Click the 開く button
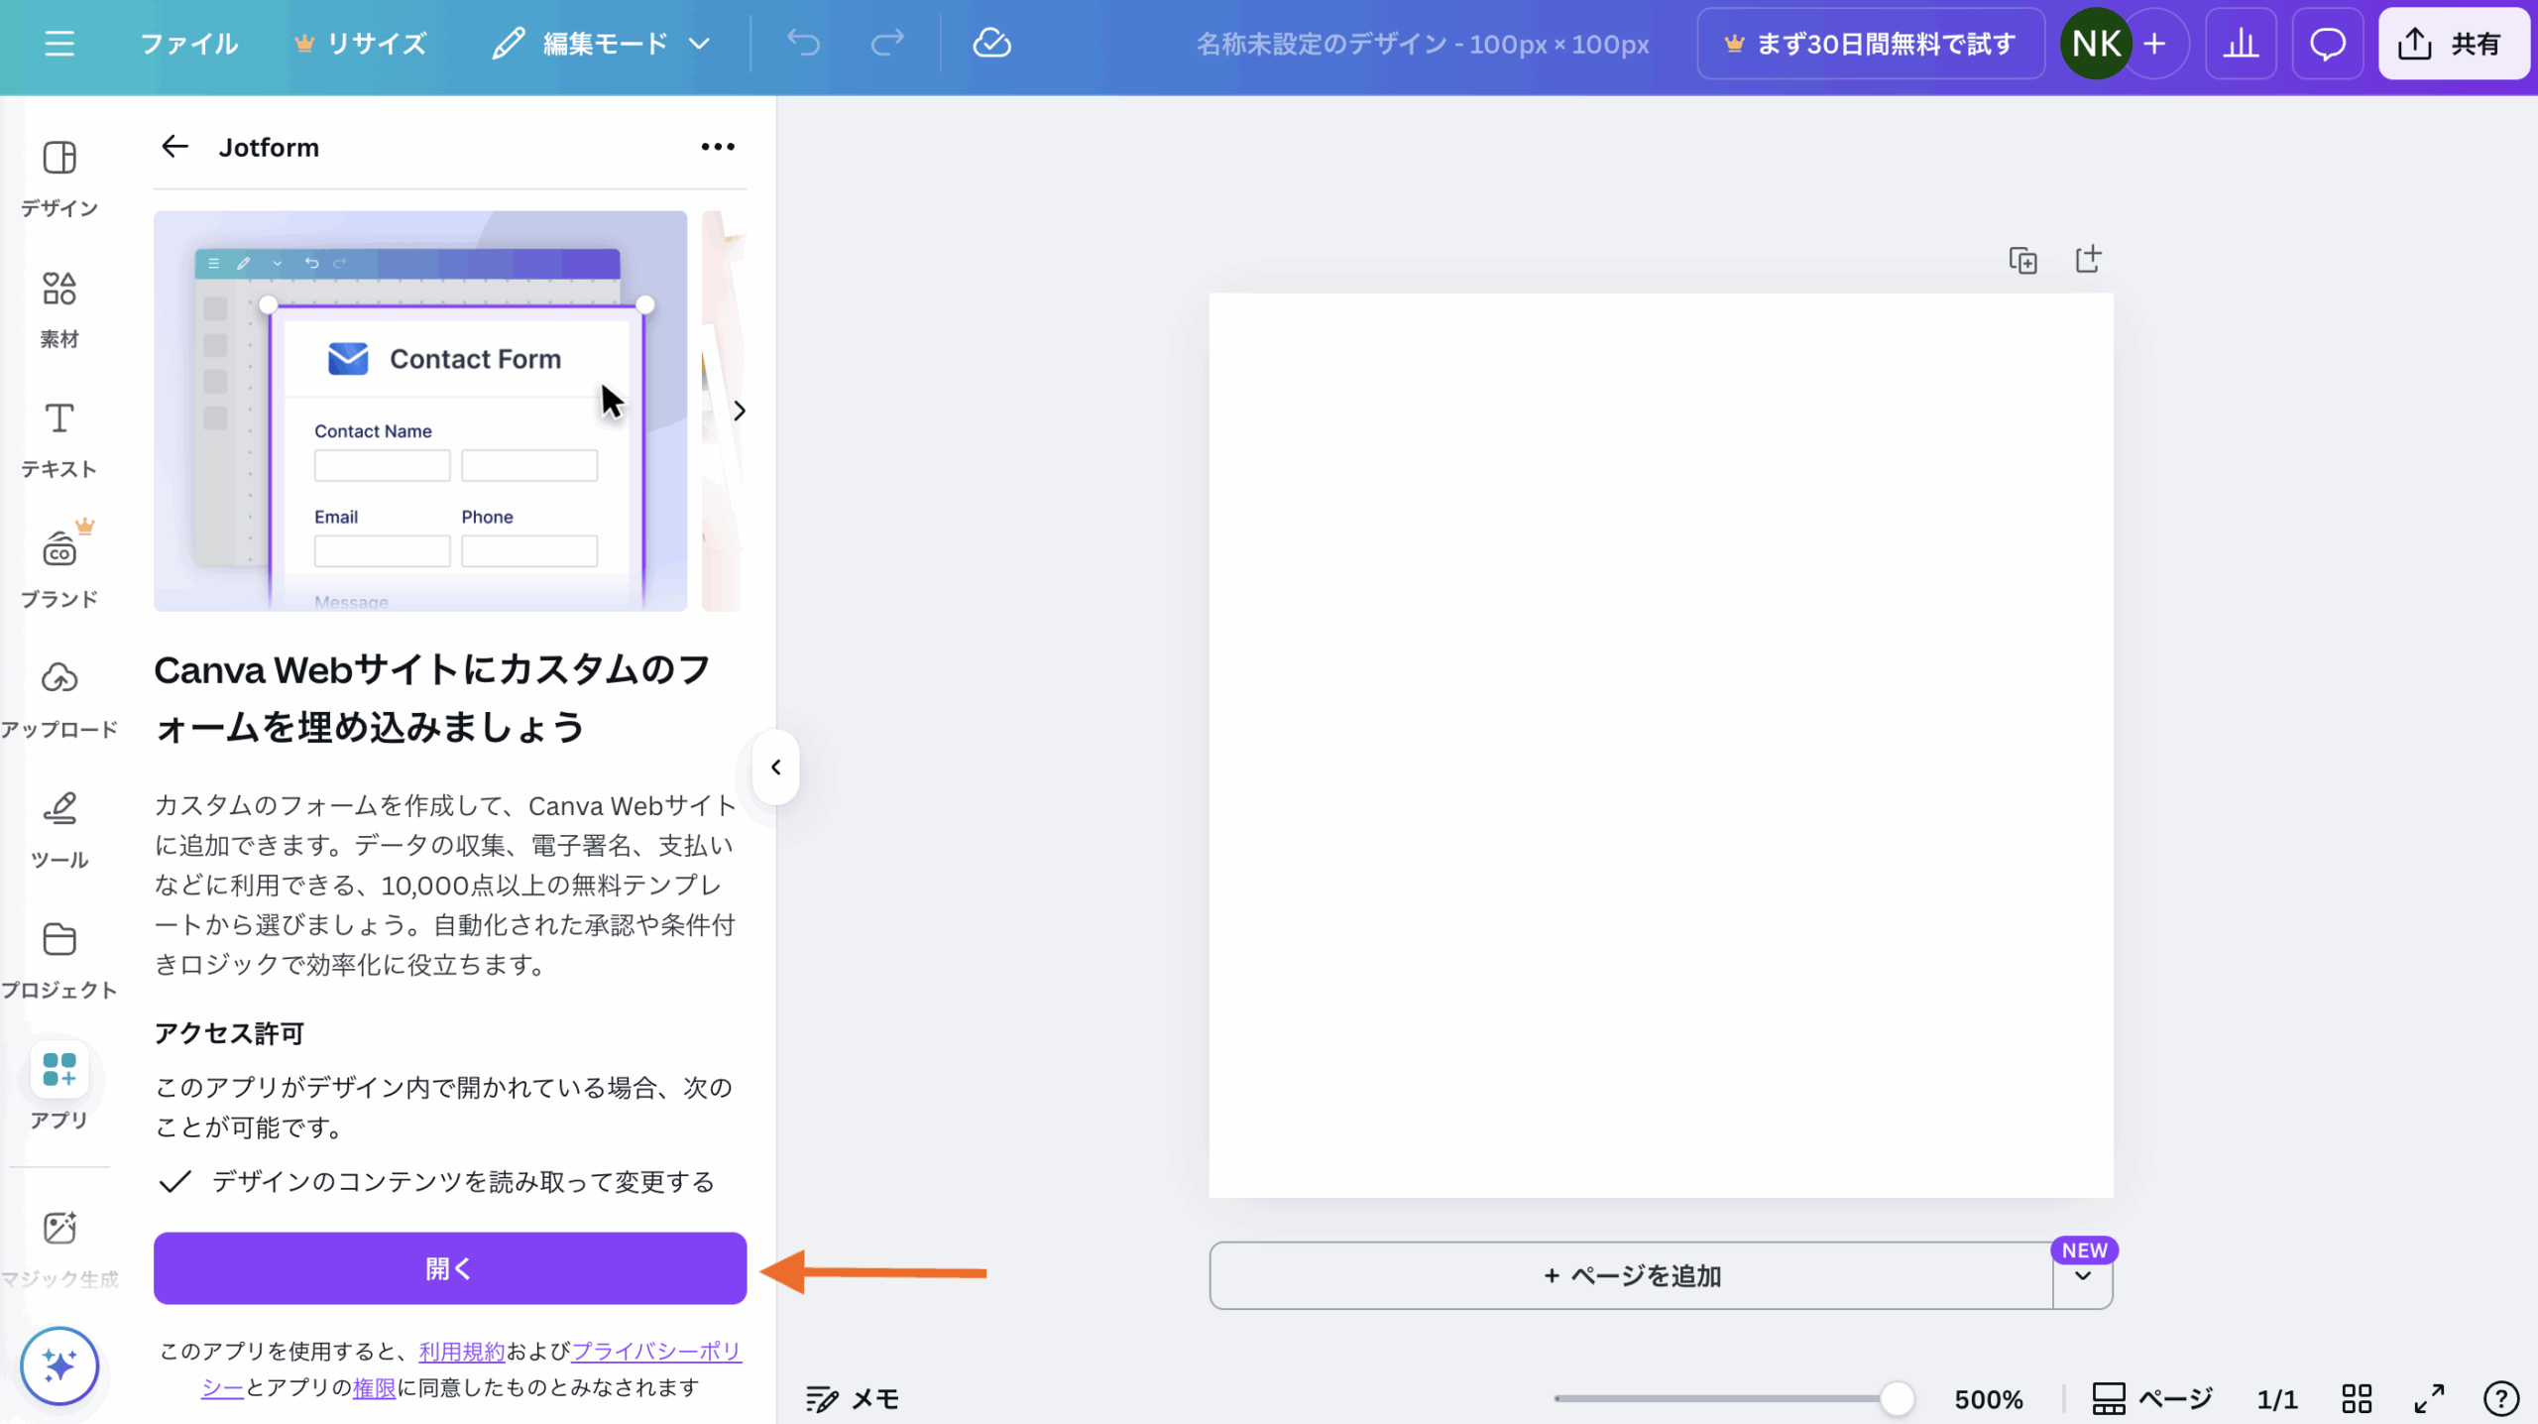The width and height of the screenshot is (2538, 1424). coord(450,1268)
